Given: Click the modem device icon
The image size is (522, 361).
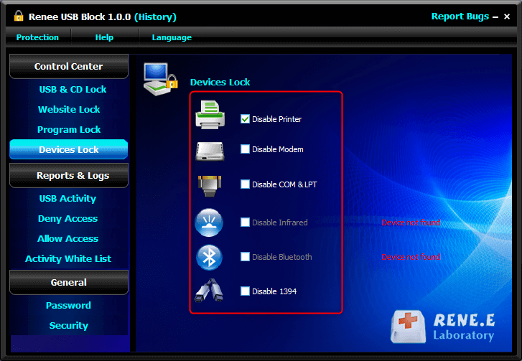Looking at the screenshot, I should click(210, 151).
